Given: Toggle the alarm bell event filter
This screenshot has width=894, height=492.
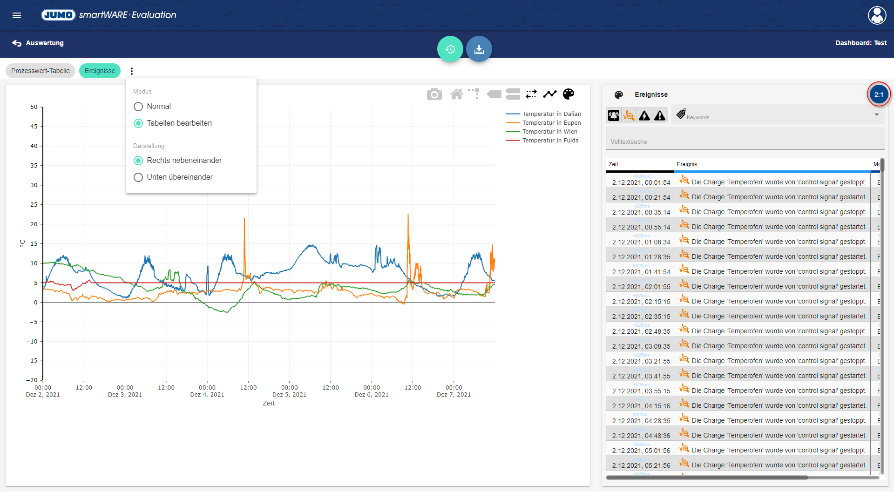Looking at the screenshot, I should click(614, 115).
